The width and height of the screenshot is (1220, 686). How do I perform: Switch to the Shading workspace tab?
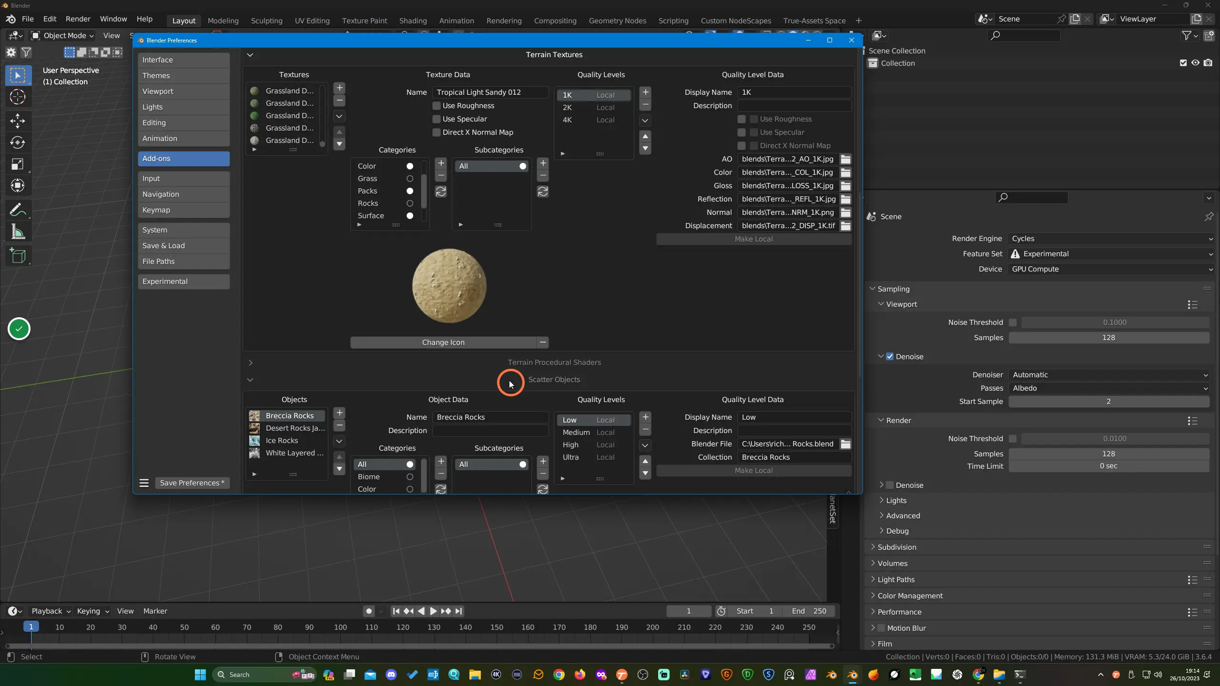point(413,21)
